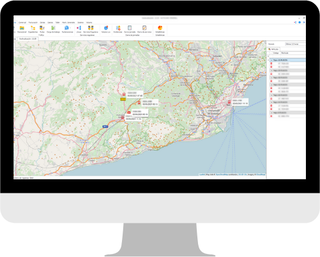This screenshot has height=257, width=320.
Task: Open the Discrecional ribbon icon
Action: point(22,28)
